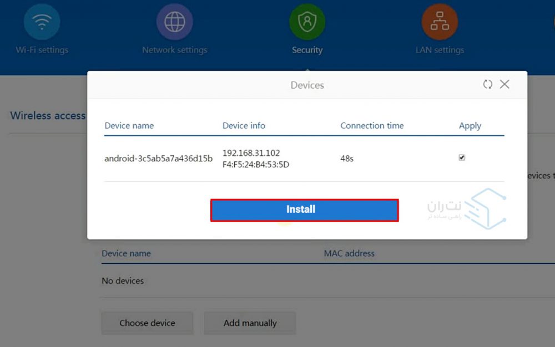Select the device name android-3c5ab5a7a436d15b
555x347 pixels.
pos(158,159)
